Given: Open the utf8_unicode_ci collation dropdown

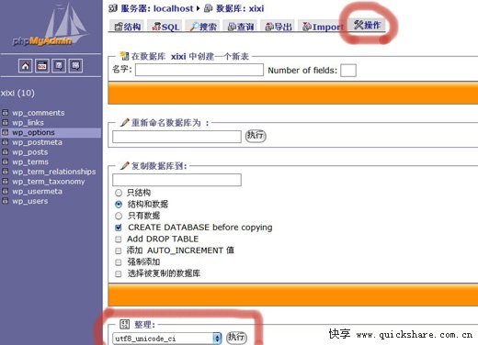Looking at the screenshot, I should click(x=166, y=339).
